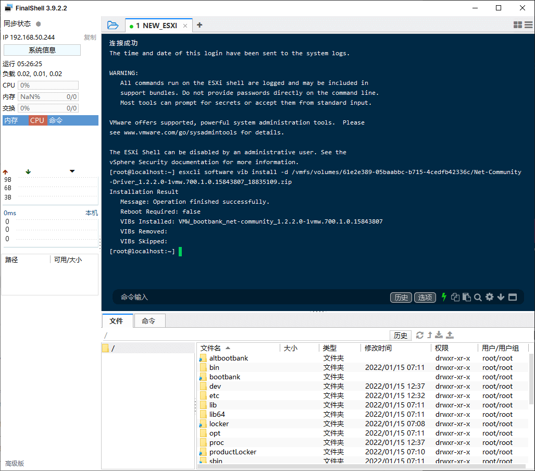Open the connection manager folder icon
The image size is (535, 471).
click(x=113, y=25)
